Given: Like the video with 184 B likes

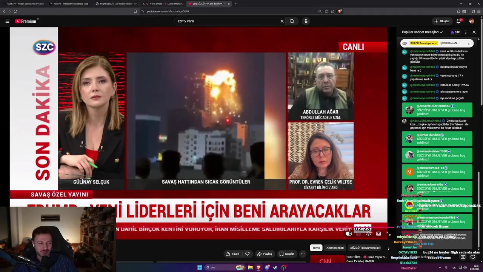Looking at the screenshot, I should (x=232, y=254).
